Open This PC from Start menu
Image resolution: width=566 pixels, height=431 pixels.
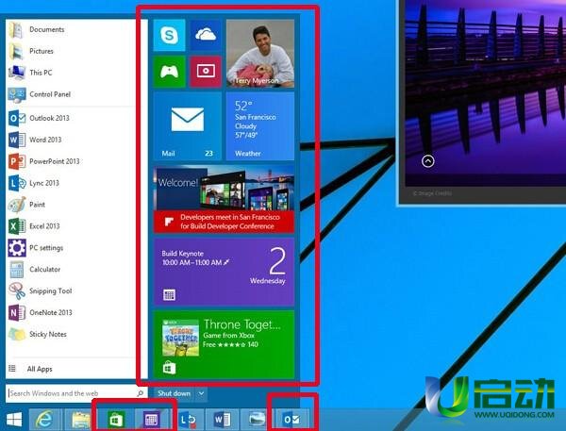pyautogui.click(x=30, y=73)
